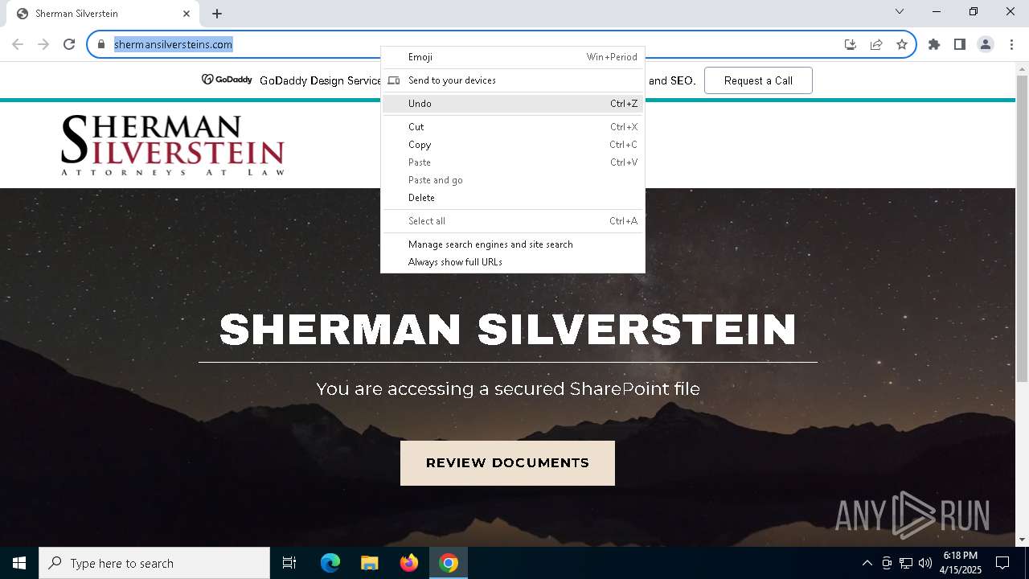
Task: Show hidden system tray icons
Action: [867, 563]
